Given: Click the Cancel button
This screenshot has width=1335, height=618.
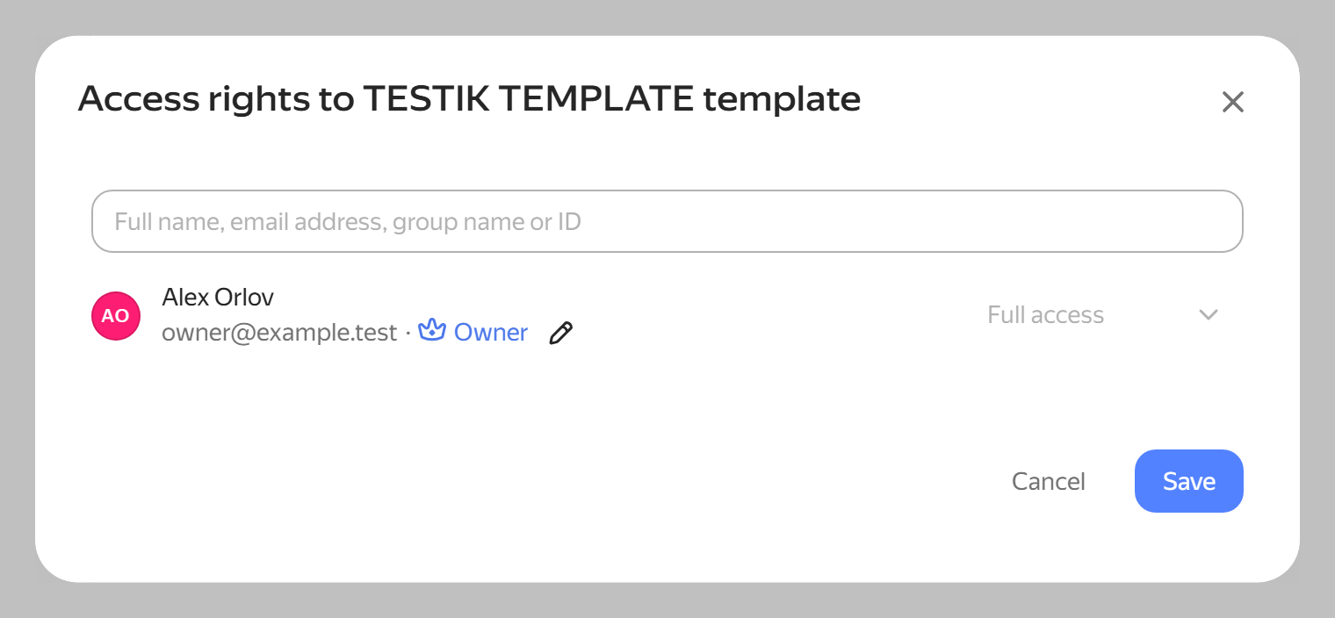Looking at the screenshot, I should click(1049, 481).
